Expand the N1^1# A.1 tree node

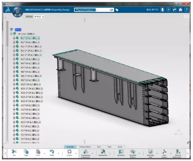pyautogui.click(x=14, y=38)
